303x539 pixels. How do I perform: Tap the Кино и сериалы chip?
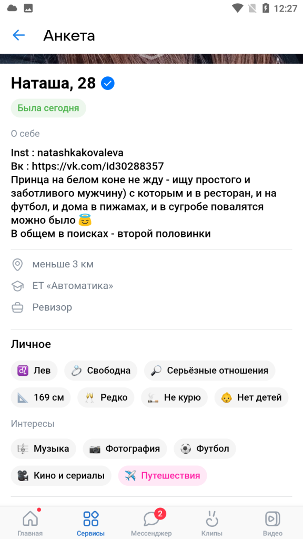tap(61, 476)
